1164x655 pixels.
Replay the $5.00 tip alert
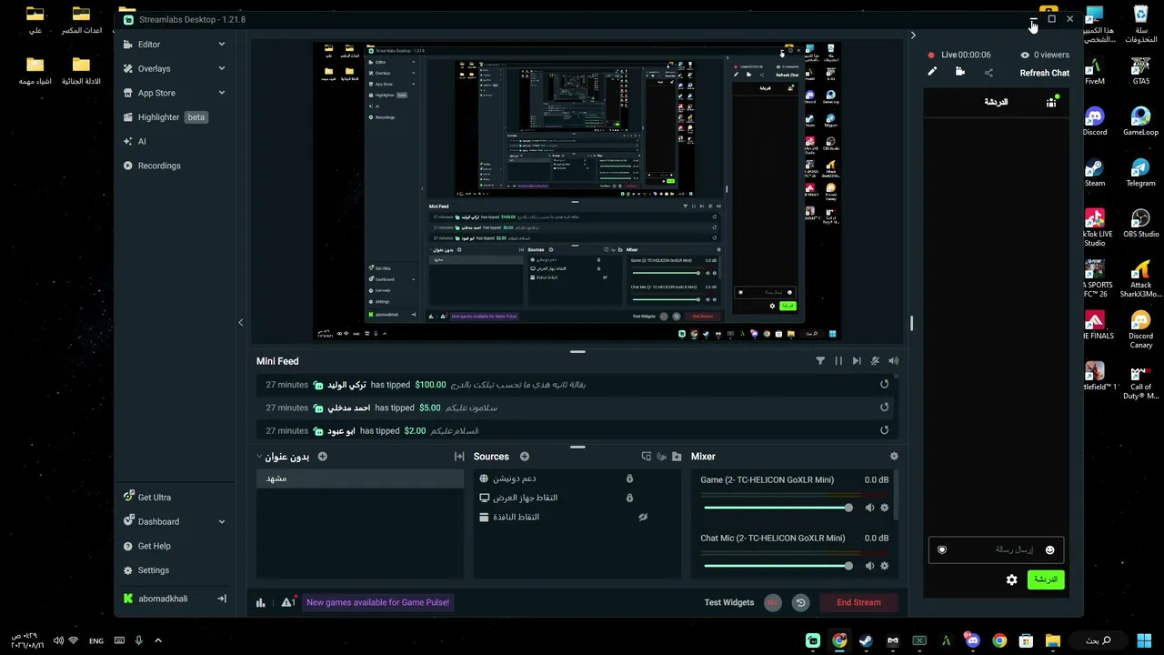(884, 408)
